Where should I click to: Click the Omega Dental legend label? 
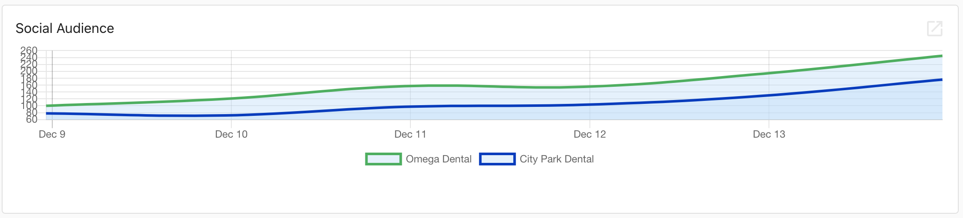click(439, 159)
